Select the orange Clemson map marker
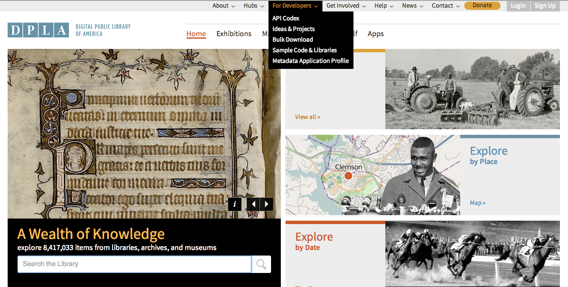The height and width of the screenshot is (287, 568). tap(348, 176)
